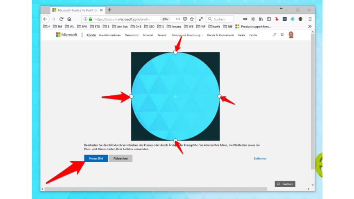Show more bookmarks with the overflow chevron
Viewport: 354px width, 199px height.
tap(310, 27)
